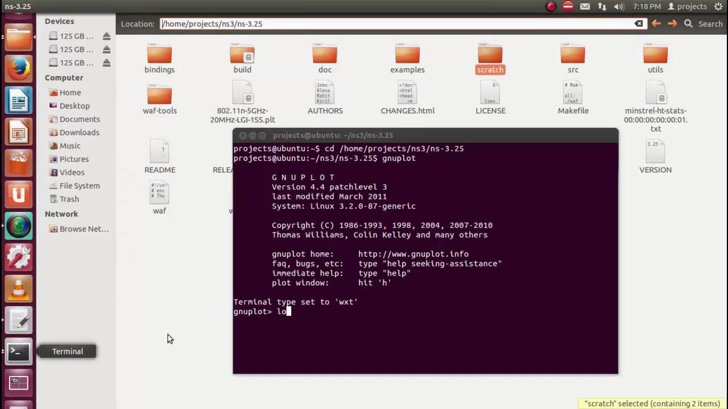Open the waf-tools folder
728x409 pixels.
159,99
